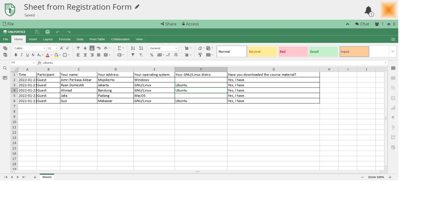Print the spreadsheet
Screen dimensions: 440x199
click(x=48, y=32)
